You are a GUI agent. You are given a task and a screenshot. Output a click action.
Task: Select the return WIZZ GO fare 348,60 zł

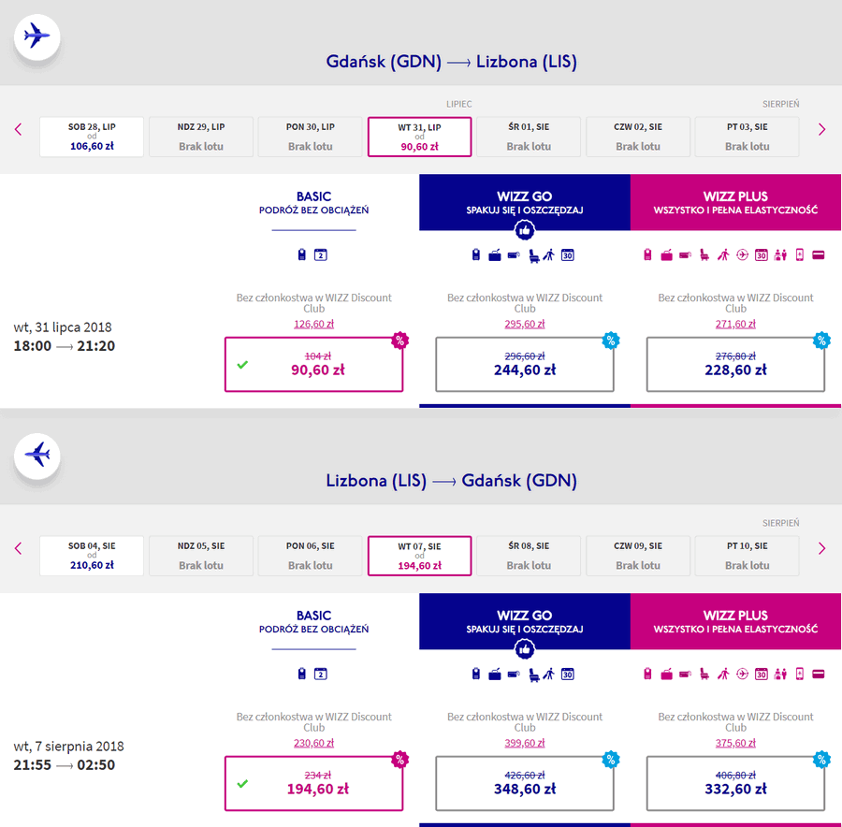click(x=525, y=783)
